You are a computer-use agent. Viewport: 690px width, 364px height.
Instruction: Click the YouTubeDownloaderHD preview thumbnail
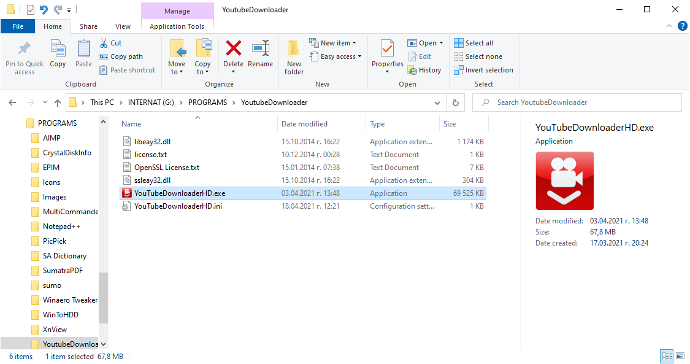click(565, 181)
